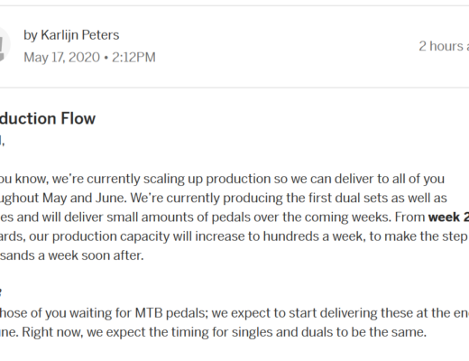
Task: Click the bold 'week 2' text
Action: click(448, 217)
